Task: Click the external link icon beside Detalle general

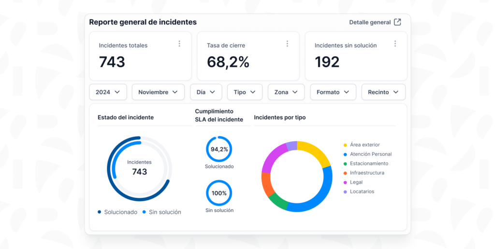Action: (397, 22)
